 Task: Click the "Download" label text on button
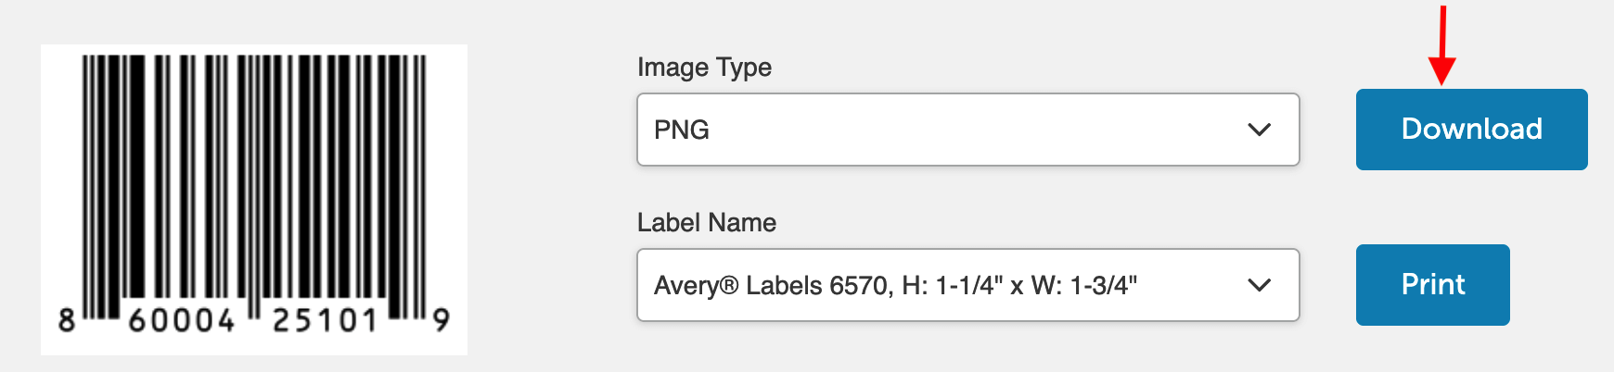1471,130
